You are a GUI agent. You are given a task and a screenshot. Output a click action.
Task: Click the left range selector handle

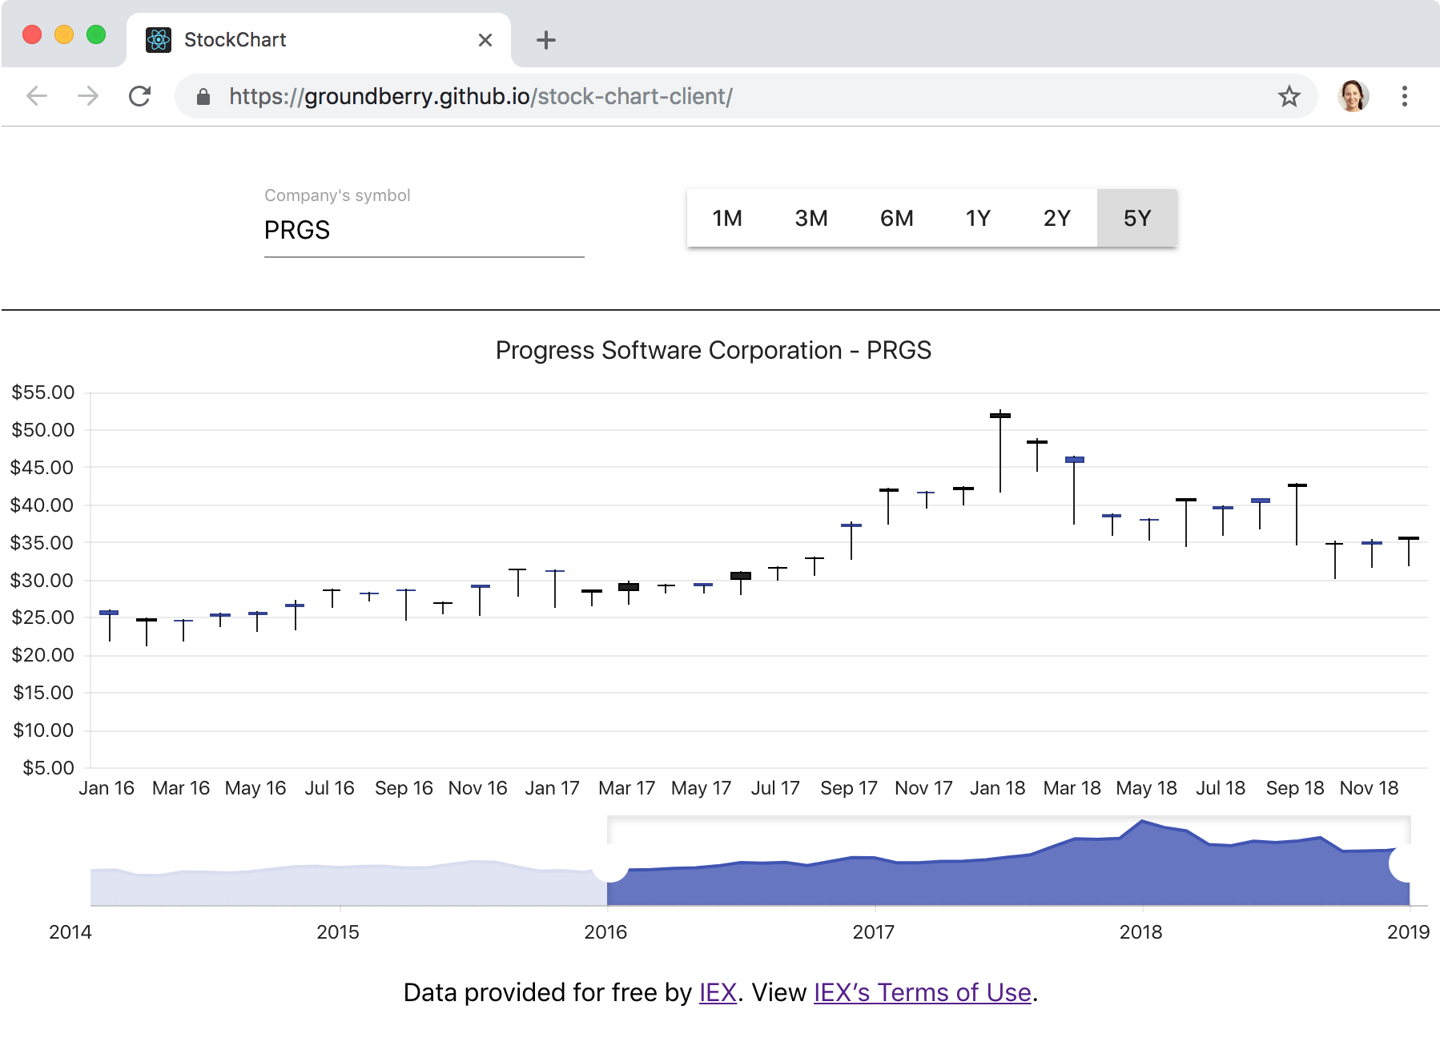point(610,863)
